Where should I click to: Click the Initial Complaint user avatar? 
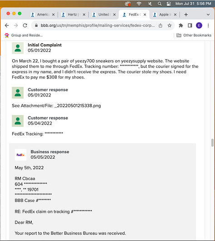tap(18, 48)
